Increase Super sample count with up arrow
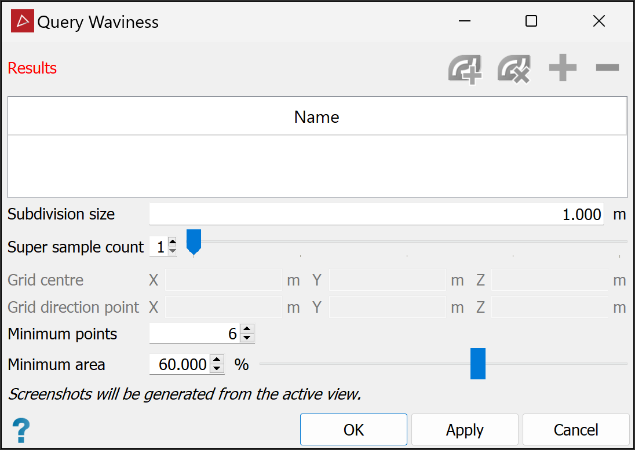 click(x=172, y=243)
